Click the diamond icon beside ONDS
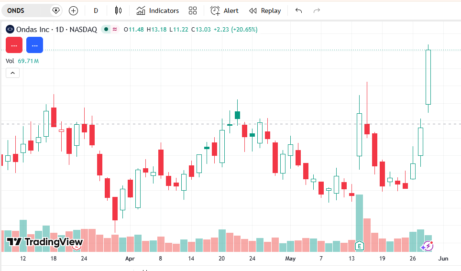Viewport: 461px width, 271px height. pos(55,11)
